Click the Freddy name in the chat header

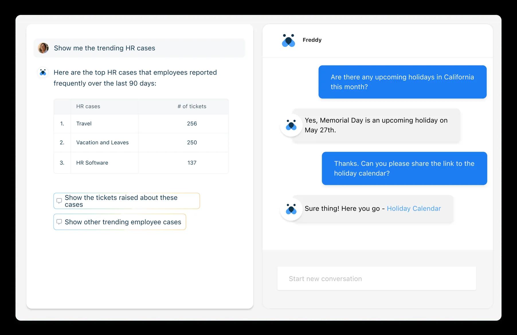click(312, 40)
